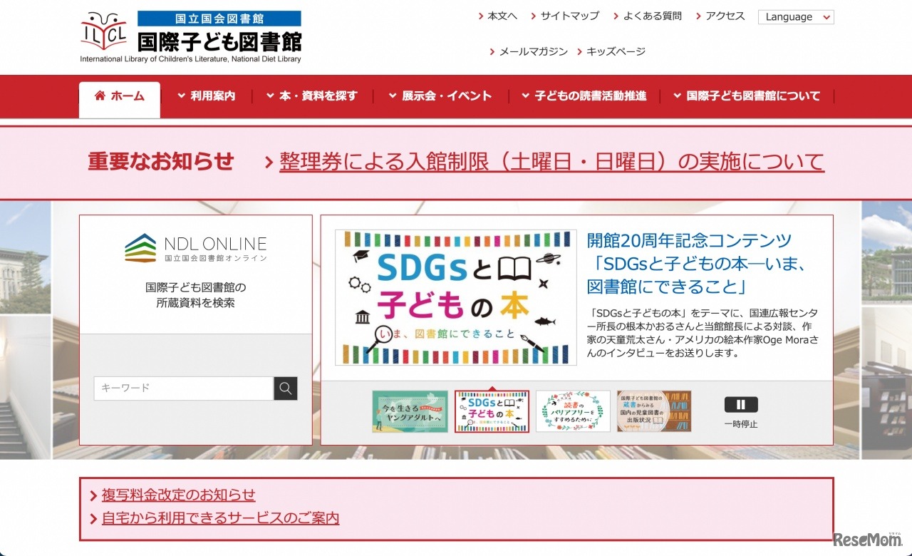This screenshot has height=556, width=912.
Task: Open the notice about Saturday-Sunday admission restrictions
Action: click(x=551, y=162)
